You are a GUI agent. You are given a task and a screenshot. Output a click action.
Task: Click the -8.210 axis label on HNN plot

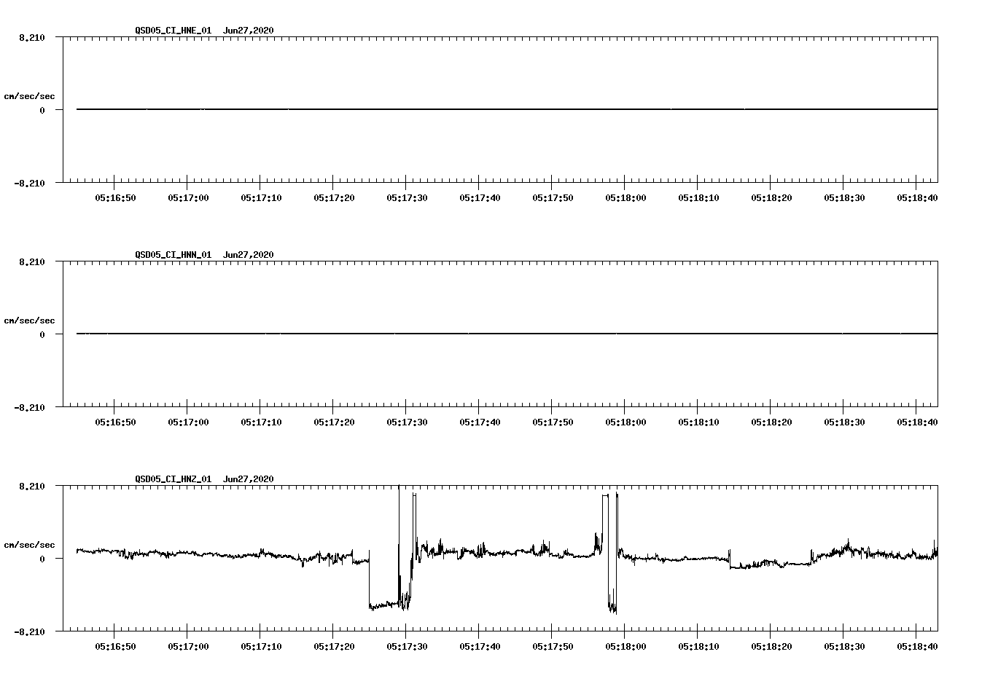tap(29, 408)
